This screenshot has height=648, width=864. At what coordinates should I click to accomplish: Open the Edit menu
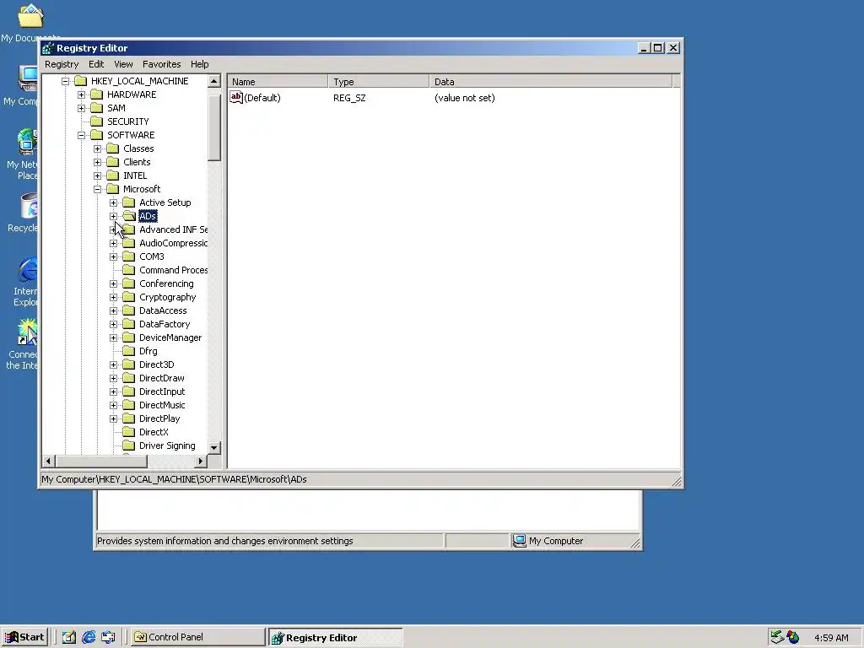(x=96, y=64)
